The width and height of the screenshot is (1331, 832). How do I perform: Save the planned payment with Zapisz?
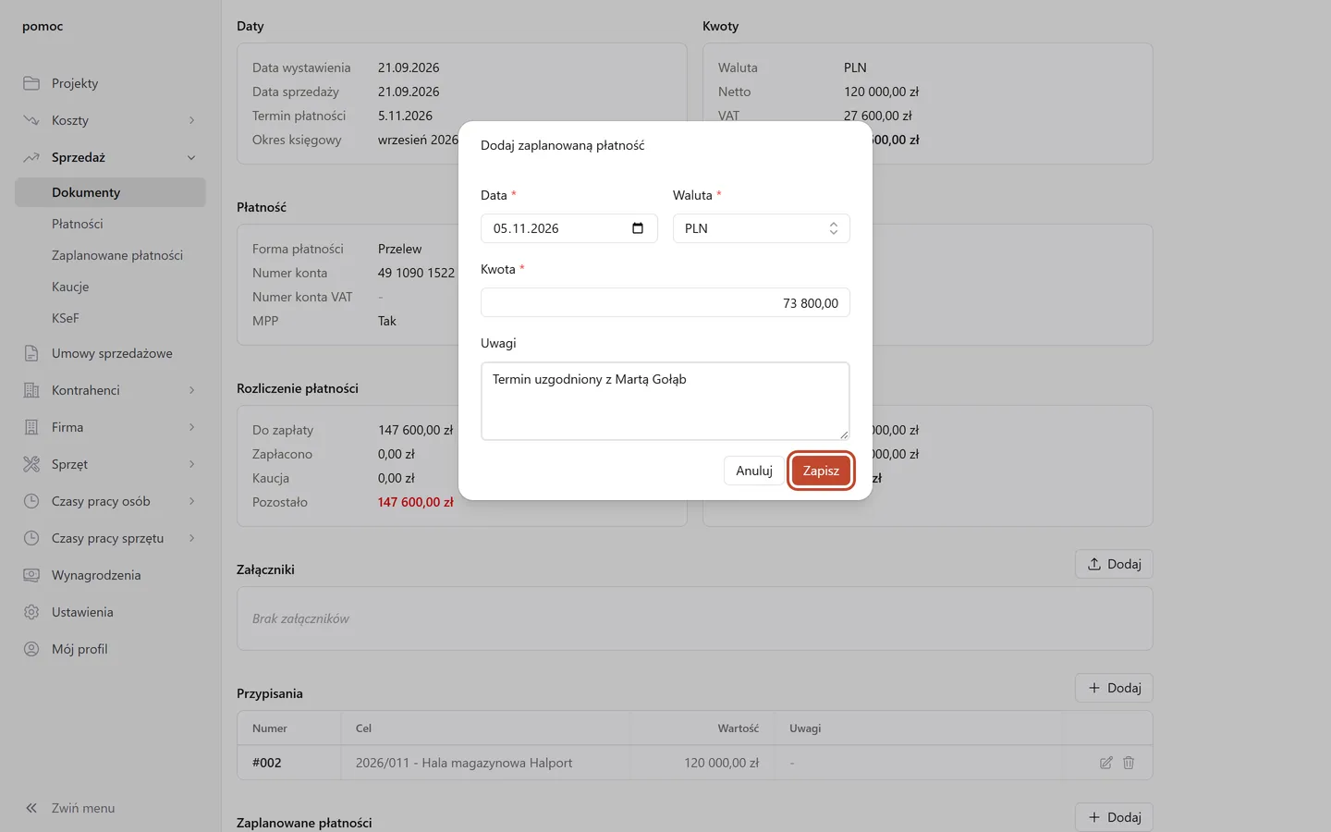[821, 471]
